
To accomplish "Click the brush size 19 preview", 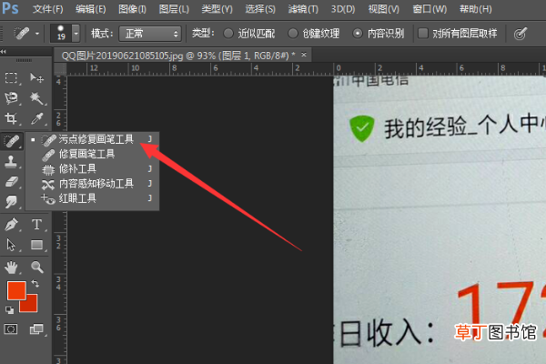I will 61,34.
